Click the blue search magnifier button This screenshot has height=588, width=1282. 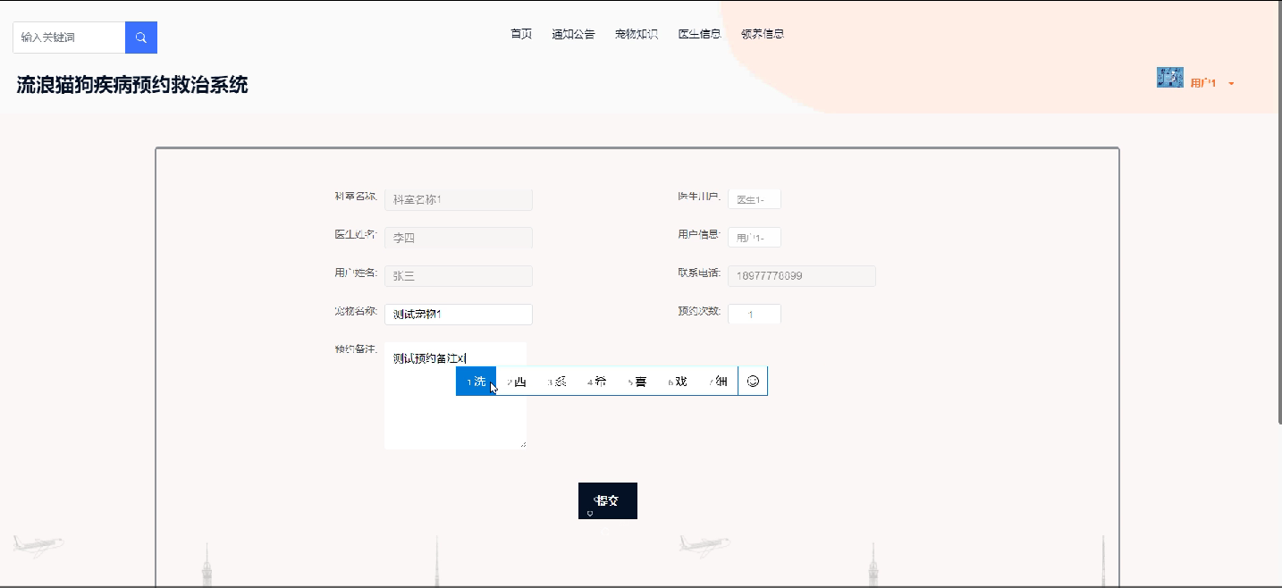[x=141, y=38]
